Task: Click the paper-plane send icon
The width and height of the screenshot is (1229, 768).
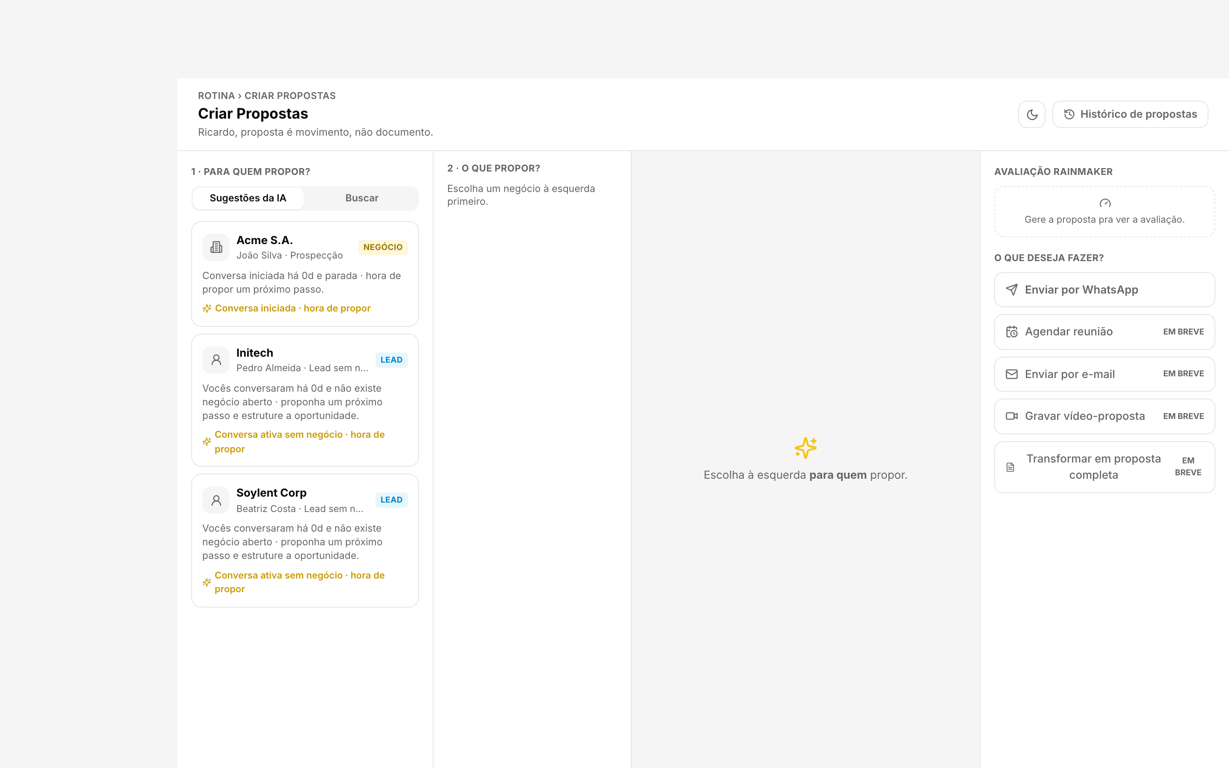Action: [1012, 290]
